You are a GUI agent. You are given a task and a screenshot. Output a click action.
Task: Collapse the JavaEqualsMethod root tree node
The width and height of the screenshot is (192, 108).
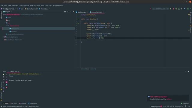pos(3,15)
